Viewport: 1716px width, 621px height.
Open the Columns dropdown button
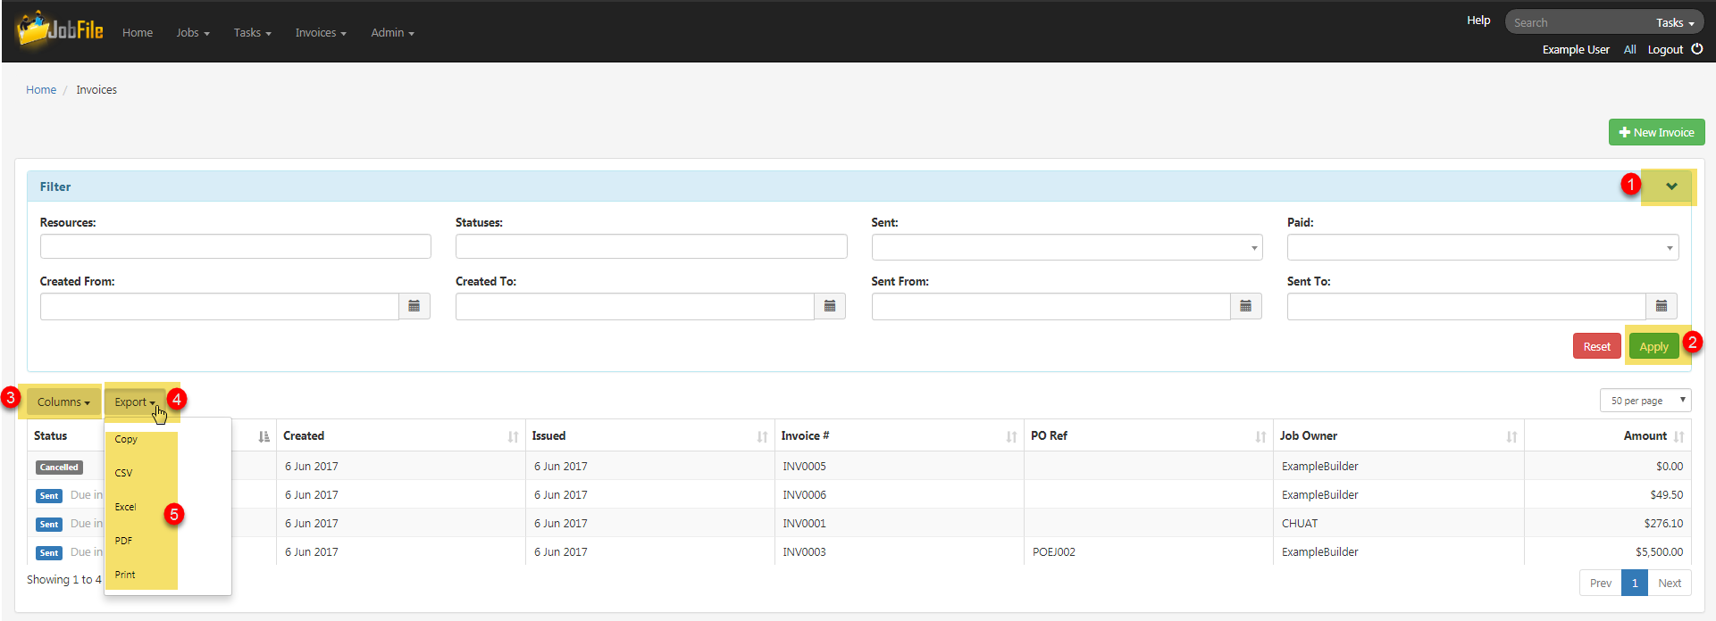(x=63, y=402)
